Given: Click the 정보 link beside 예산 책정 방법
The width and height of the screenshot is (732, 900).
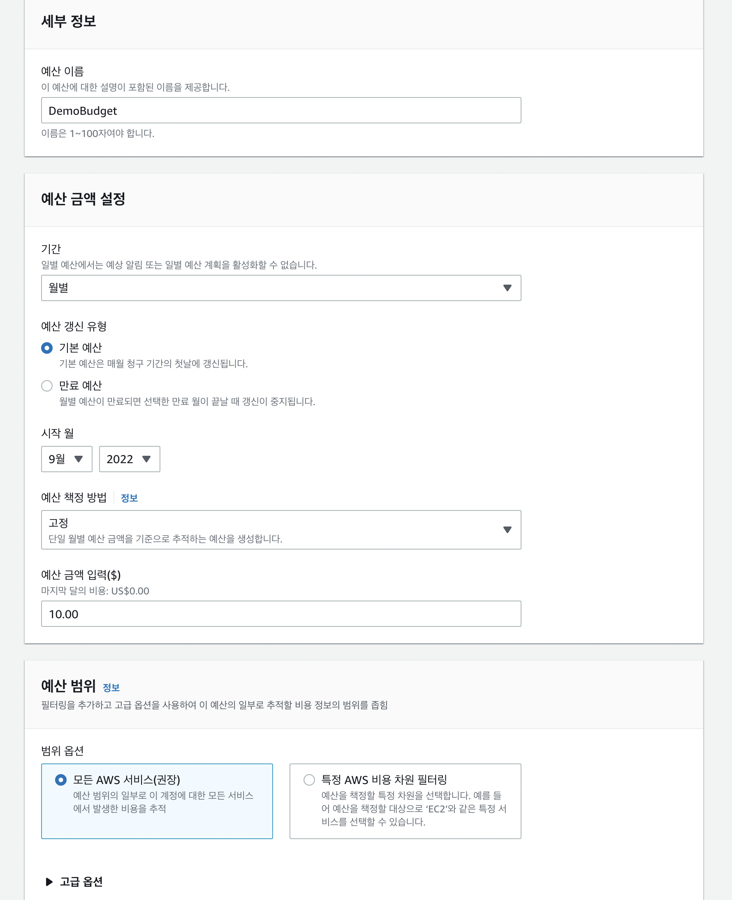Looking at the screenshot, I should tap(129, 498).
